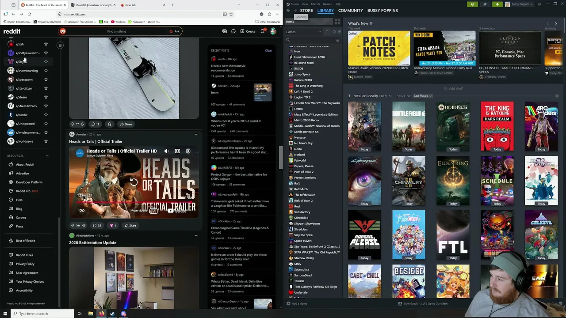Open the browser extensions puzzle icon
The height and width of the screenshot is (318, 566).
(x=269, y=14)
